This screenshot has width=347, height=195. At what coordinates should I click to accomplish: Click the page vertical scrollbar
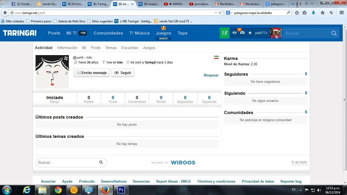(x=345, y=100)
